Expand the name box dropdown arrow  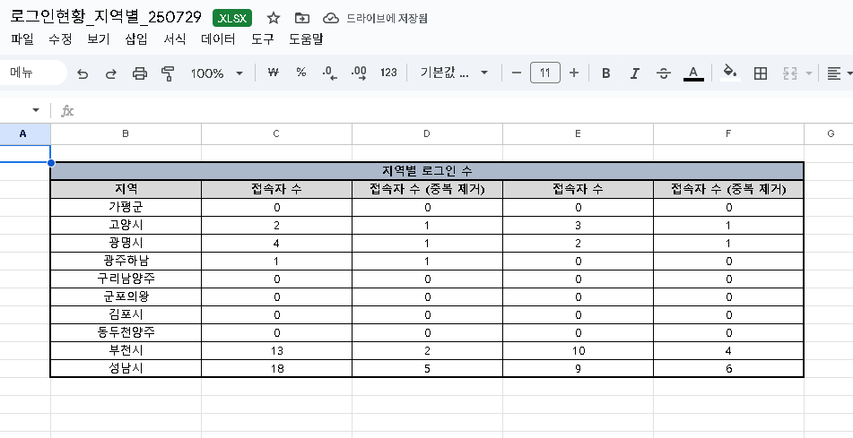36,110
